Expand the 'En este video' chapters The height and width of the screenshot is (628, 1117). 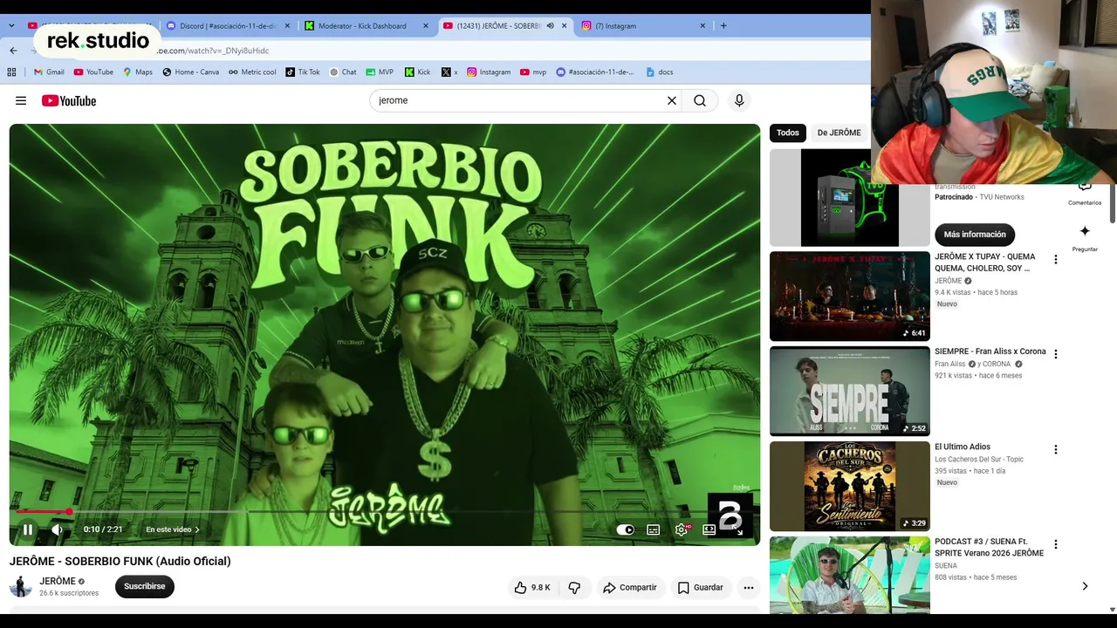[173, 529]
